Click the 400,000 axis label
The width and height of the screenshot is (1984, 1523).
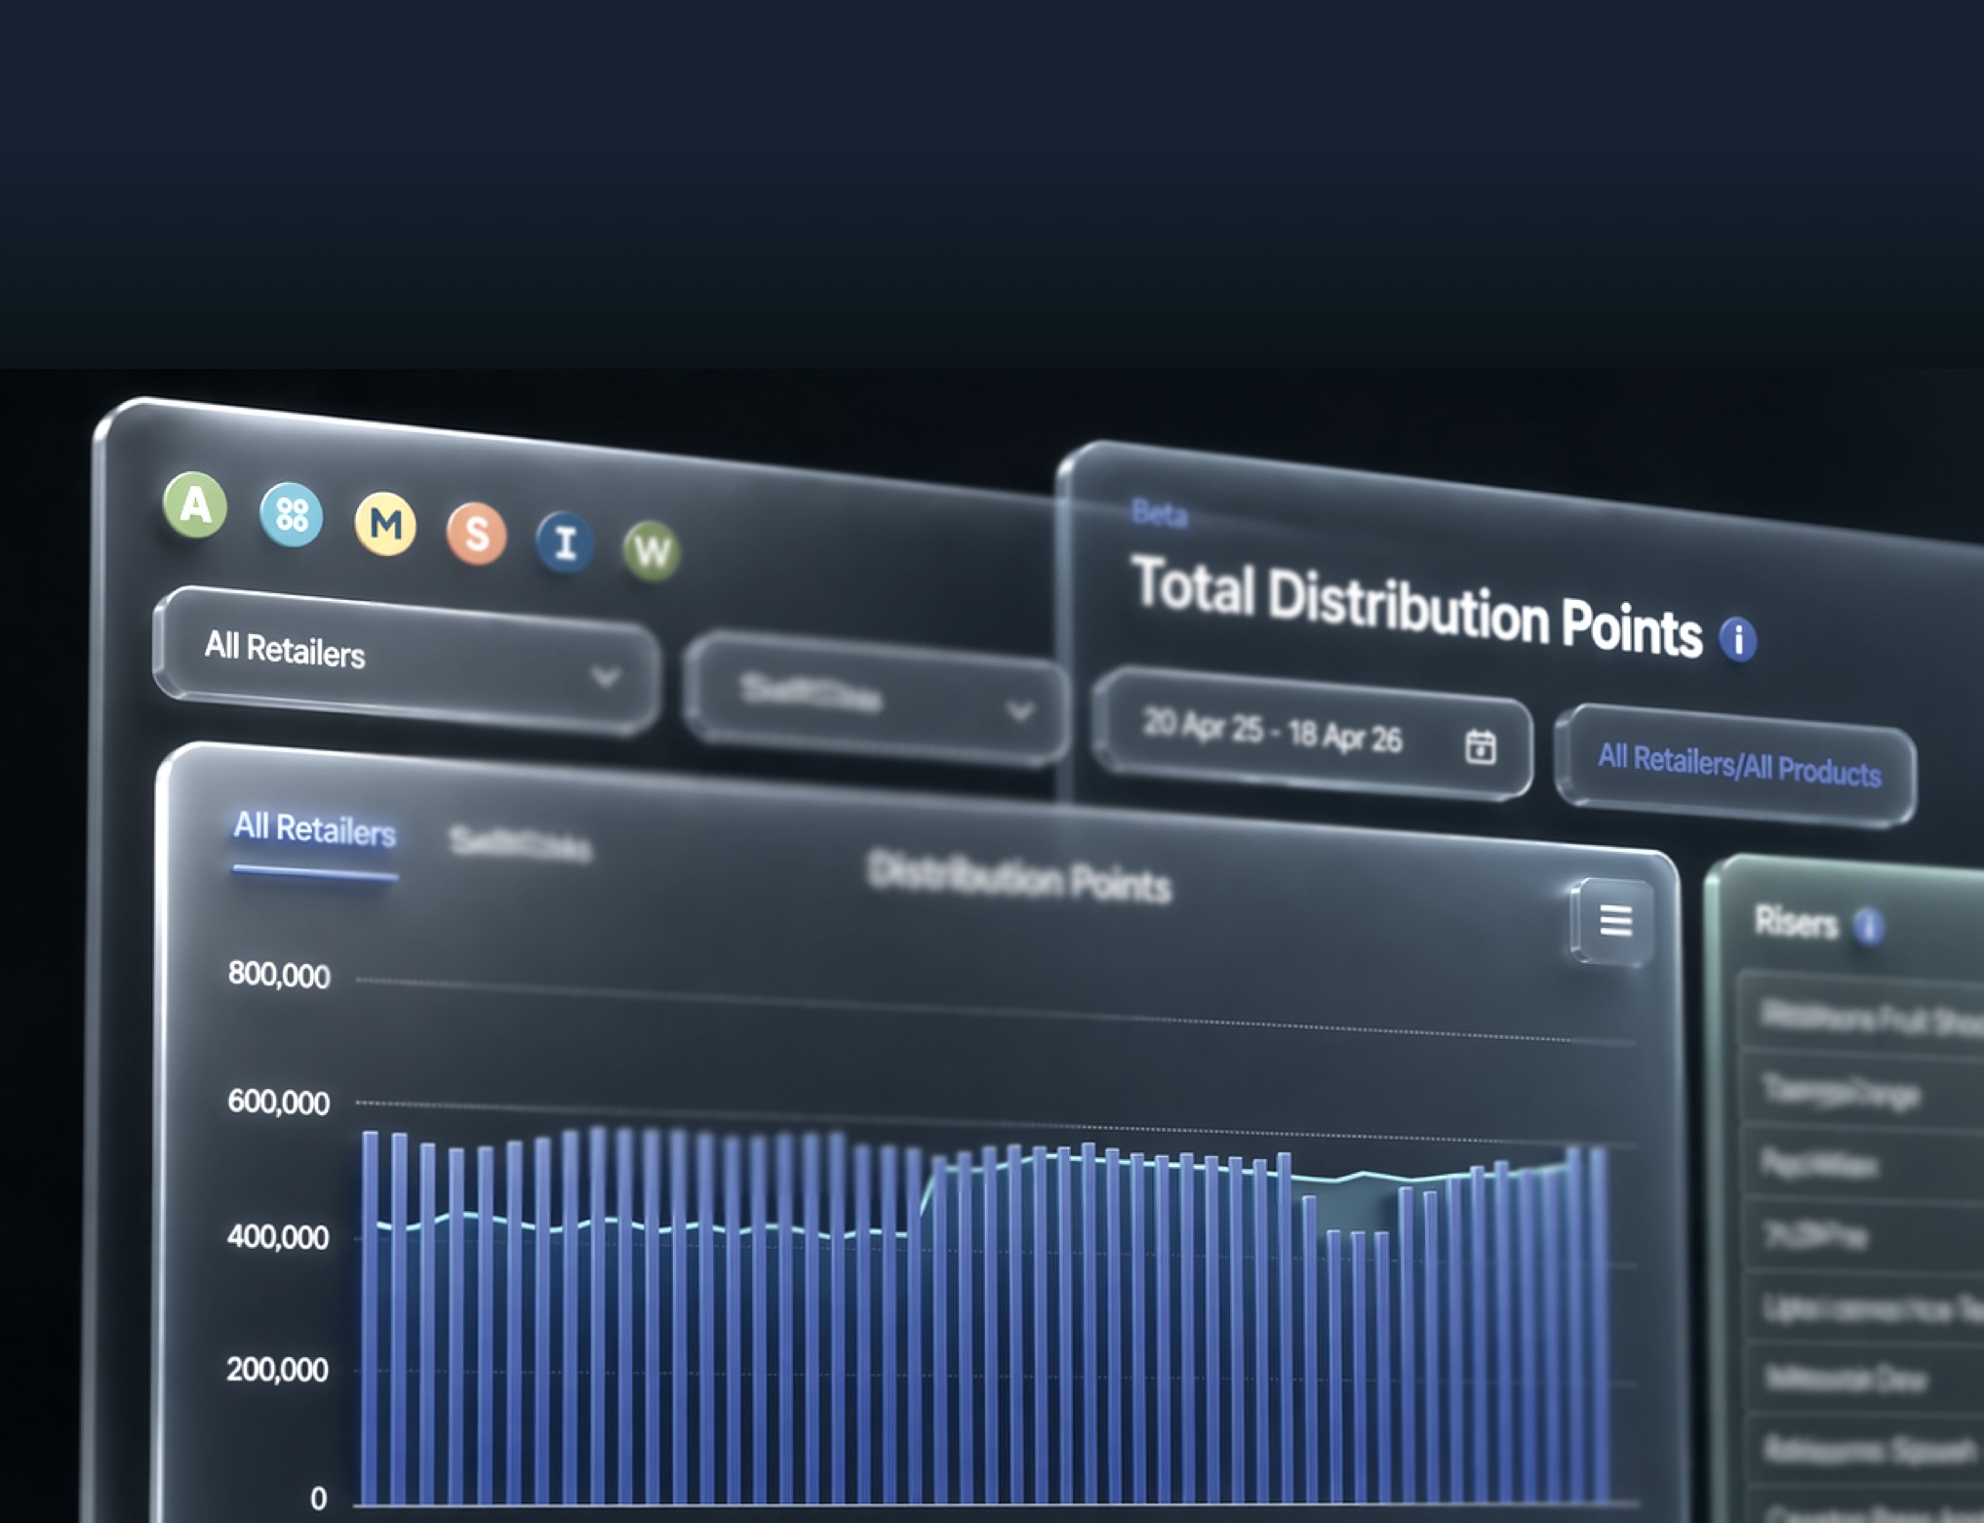pos(278,1237)
